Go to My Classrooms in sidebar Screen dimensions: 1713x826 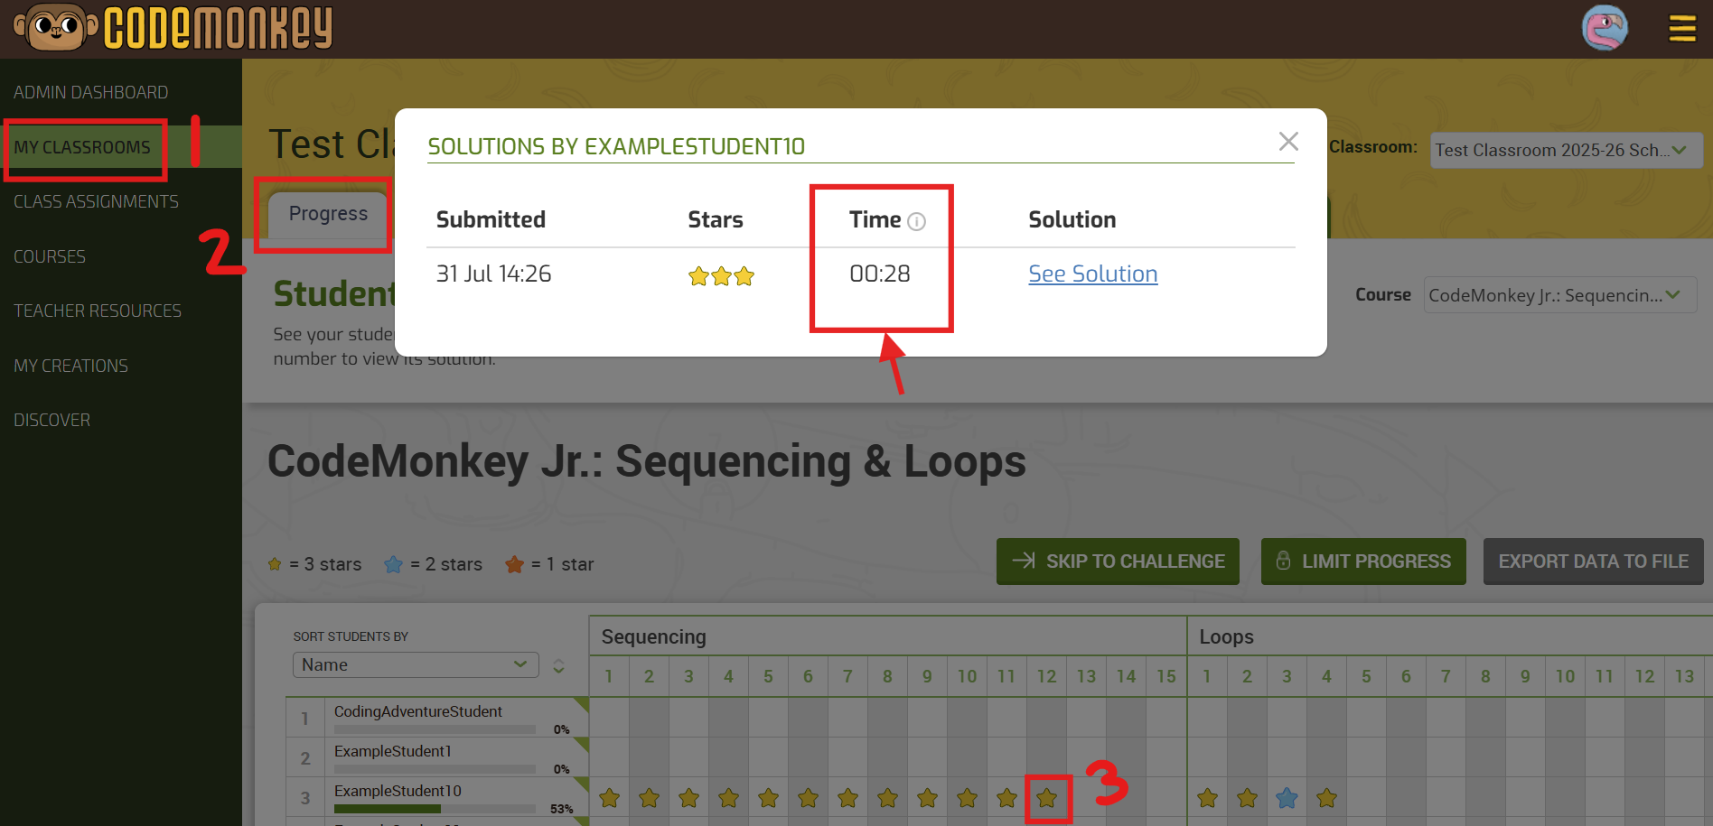pos(82,147)
